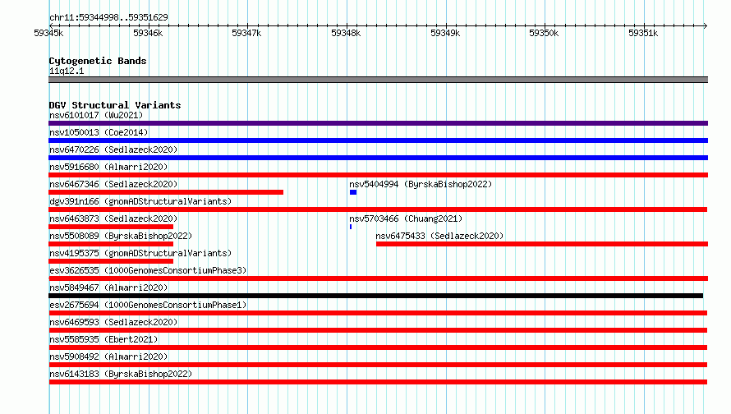Click the DGV Structural Variants track title
This screenshot has width=731, height=414.
click(x=115, y=105)
